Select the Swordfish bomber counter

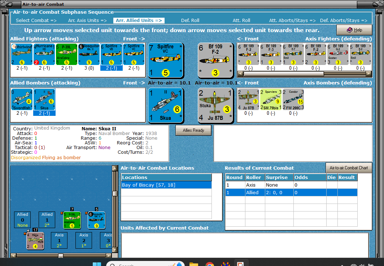click(22, 100)
